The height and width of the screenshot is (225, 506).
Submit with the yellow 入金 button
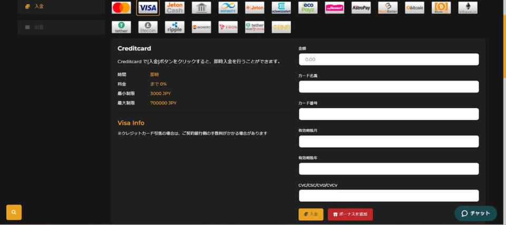pos(311,214)
